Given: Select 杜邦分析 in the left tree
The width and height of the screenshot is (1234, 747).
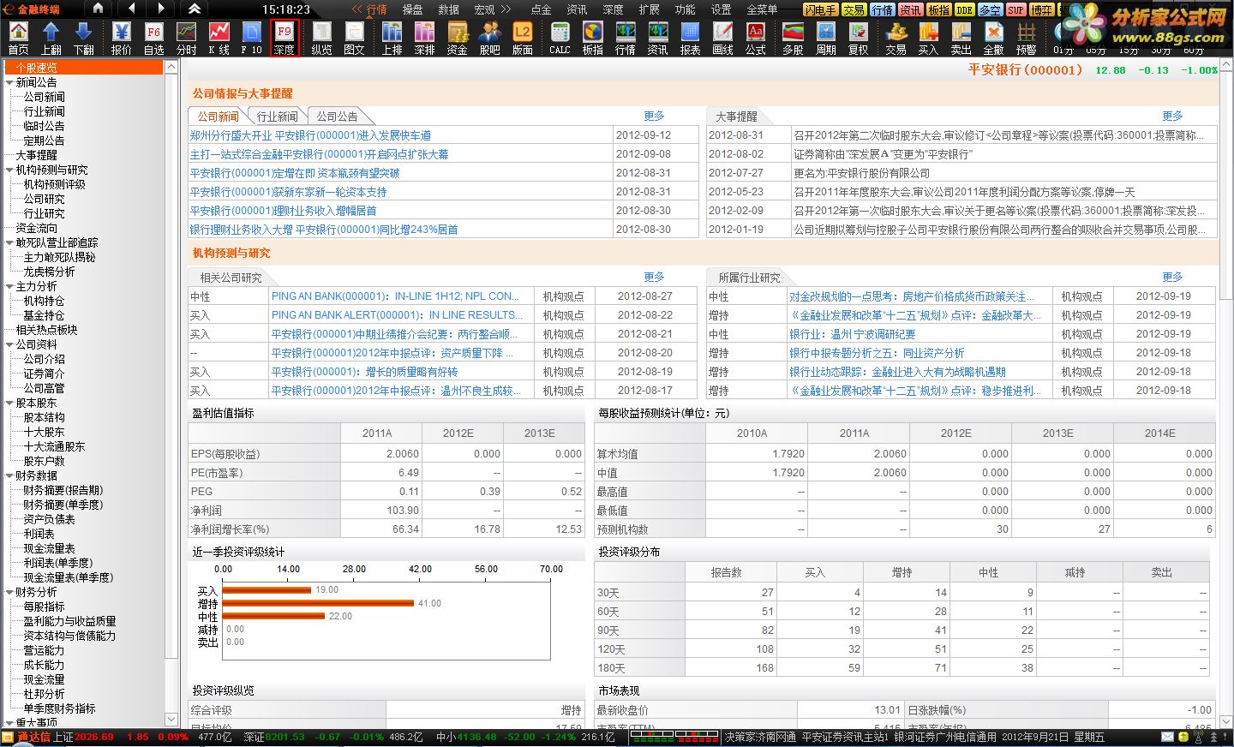Looking at the screenshot, I should coord(44,694).
